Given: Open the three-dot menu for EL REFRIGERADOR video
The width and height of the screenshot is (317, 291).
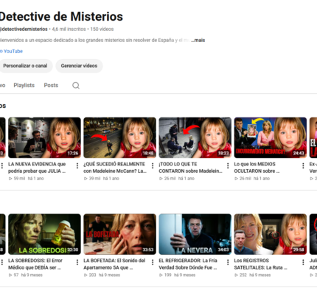Looking at the screenshot, I should [228, 262].
